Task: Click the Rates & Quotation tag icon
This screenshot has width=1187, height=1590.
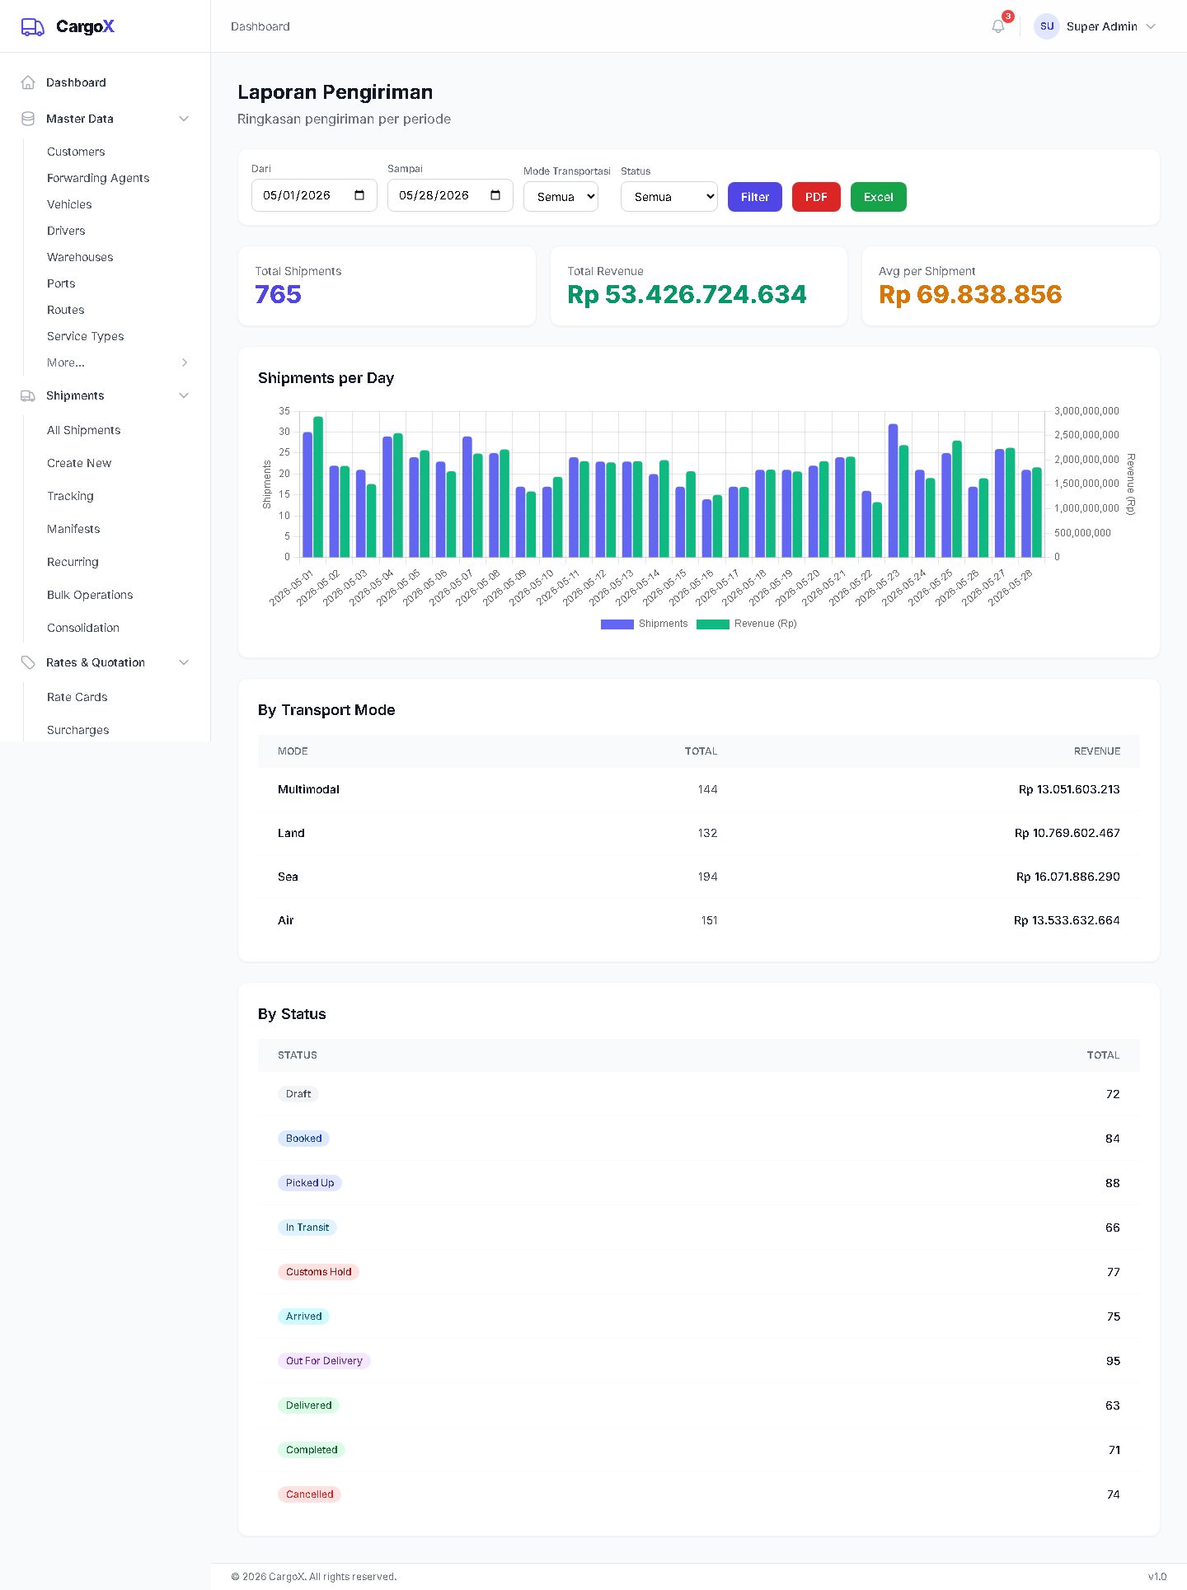Action: tap(28, 662)
